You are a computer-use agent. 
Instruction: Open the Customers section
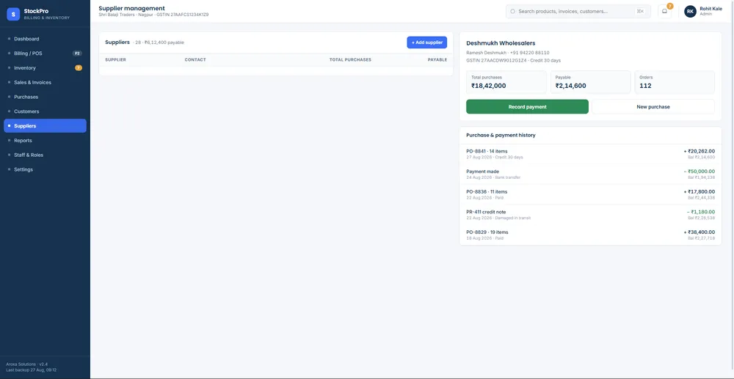(45, 111)
